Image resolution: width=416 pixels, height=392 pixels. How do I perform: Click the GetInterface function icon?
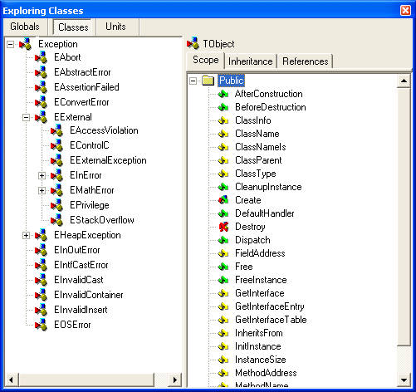[223, 293]
